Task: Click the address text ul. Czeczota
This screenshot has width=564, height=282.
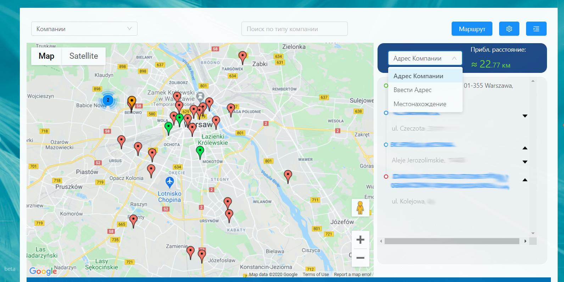Action: (x=408, y=128)
